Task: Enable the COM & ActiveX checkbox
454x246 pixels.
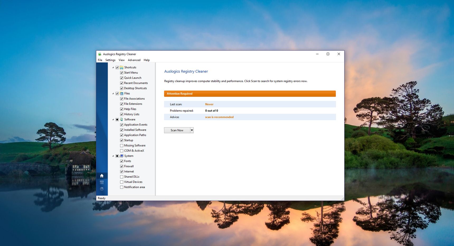Action: coord(122,151)
